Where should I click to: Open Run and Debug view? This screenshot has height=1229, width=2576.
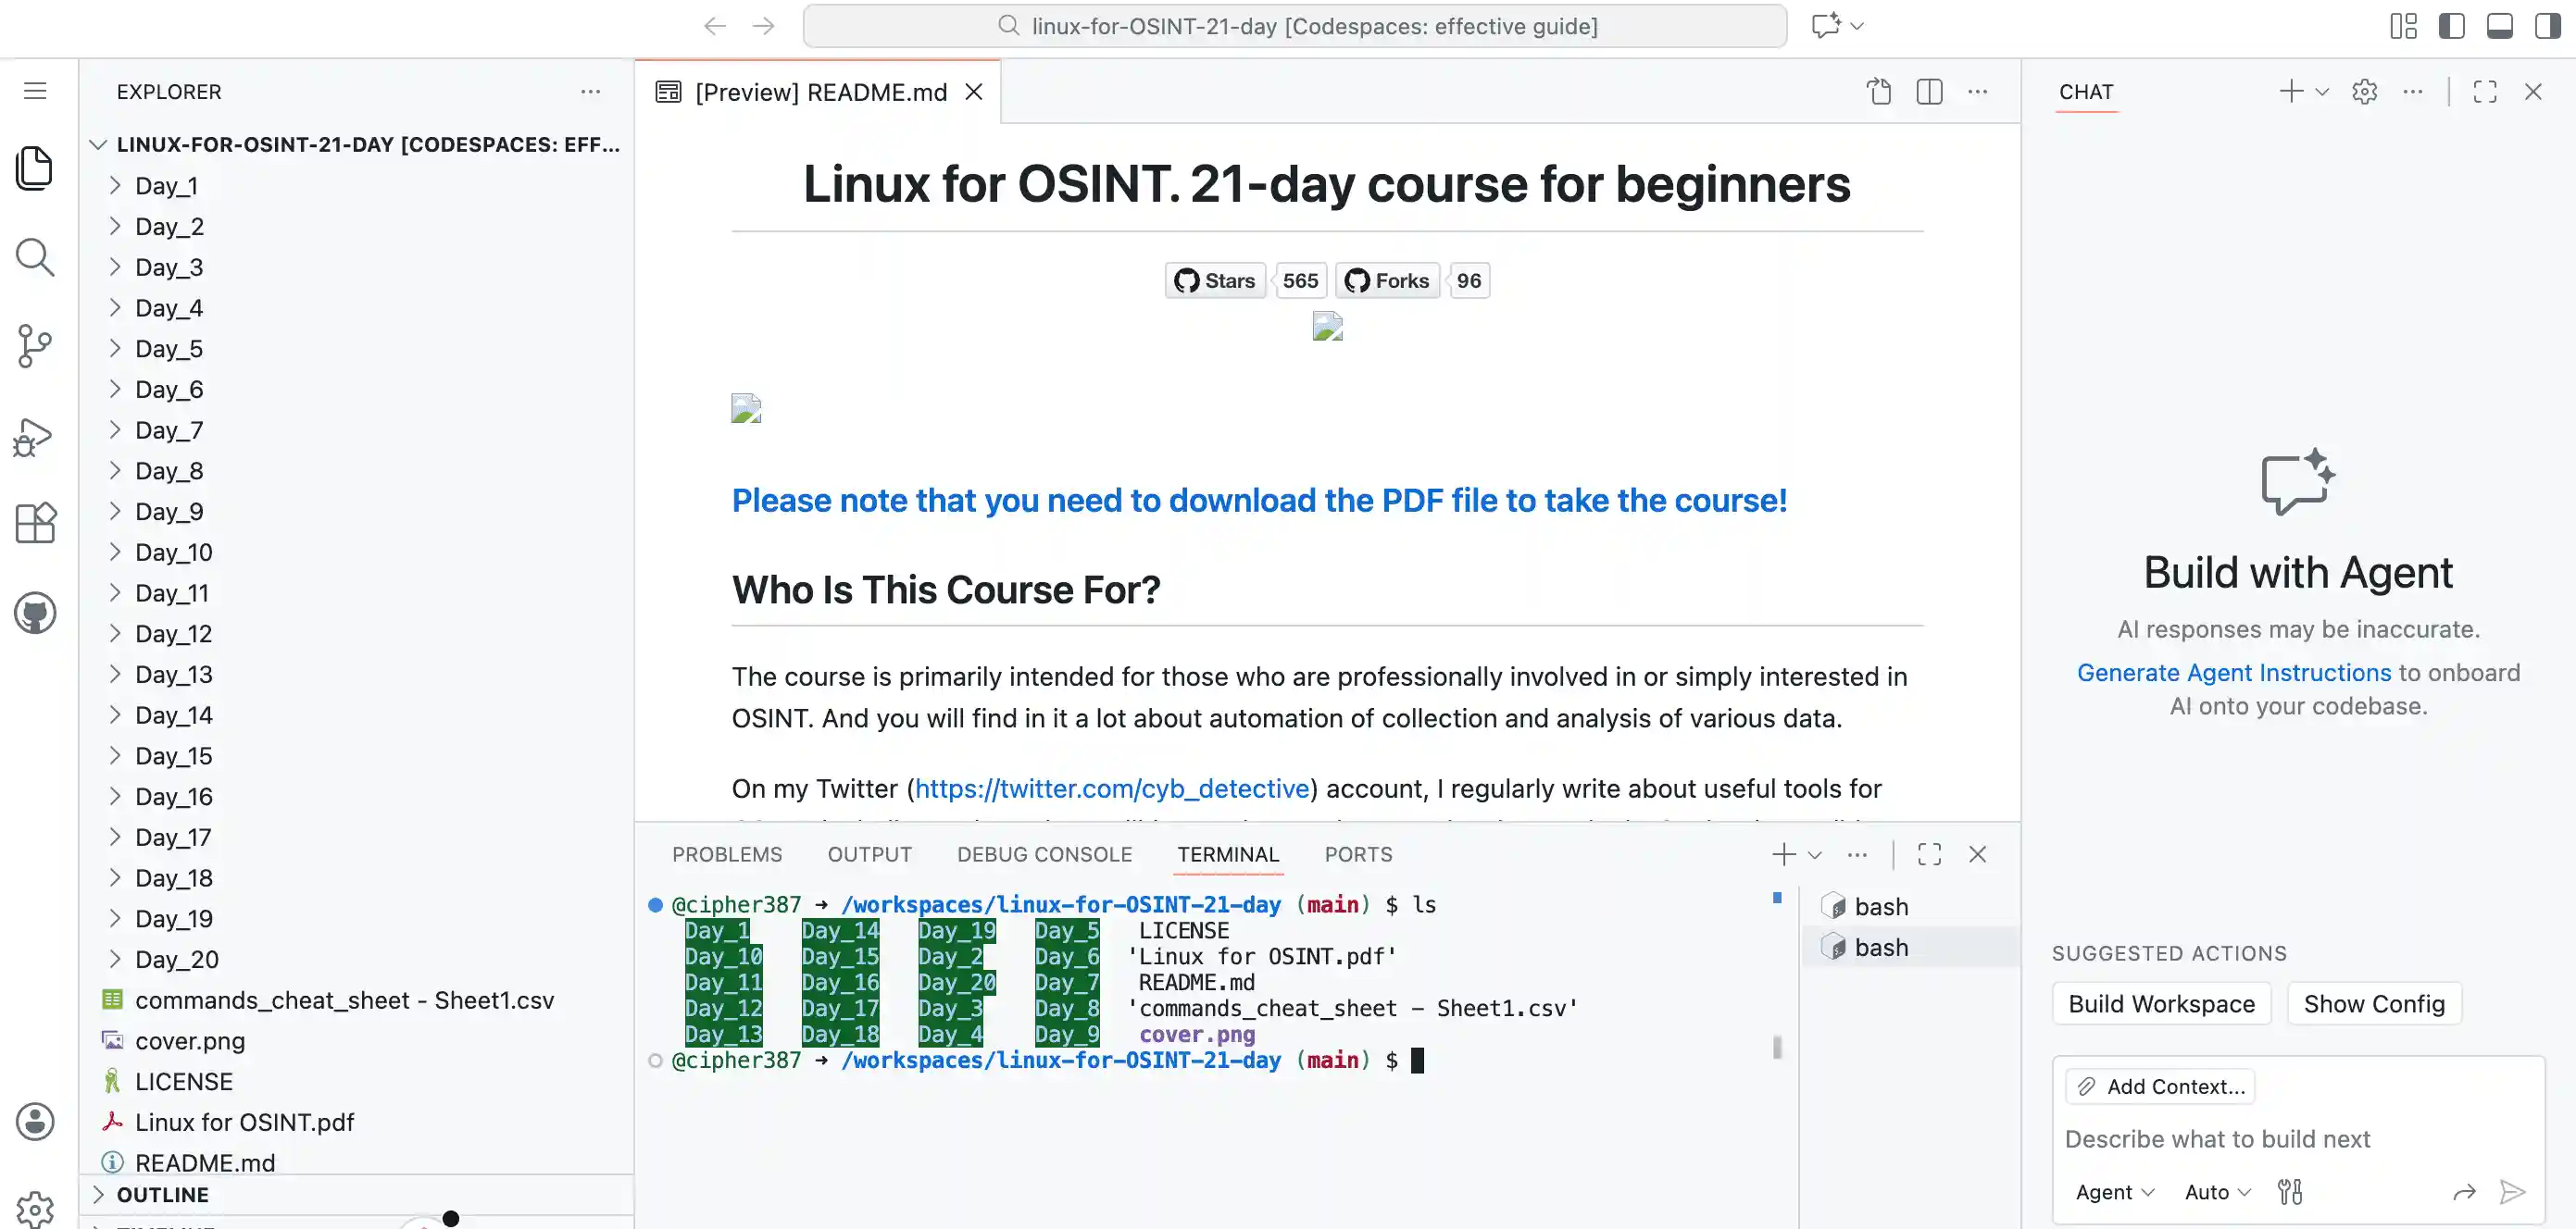pyautogui.click(x=35, y=437)
